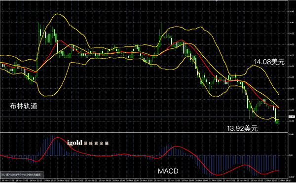Click the MACD zero level value 0.00

291,155
